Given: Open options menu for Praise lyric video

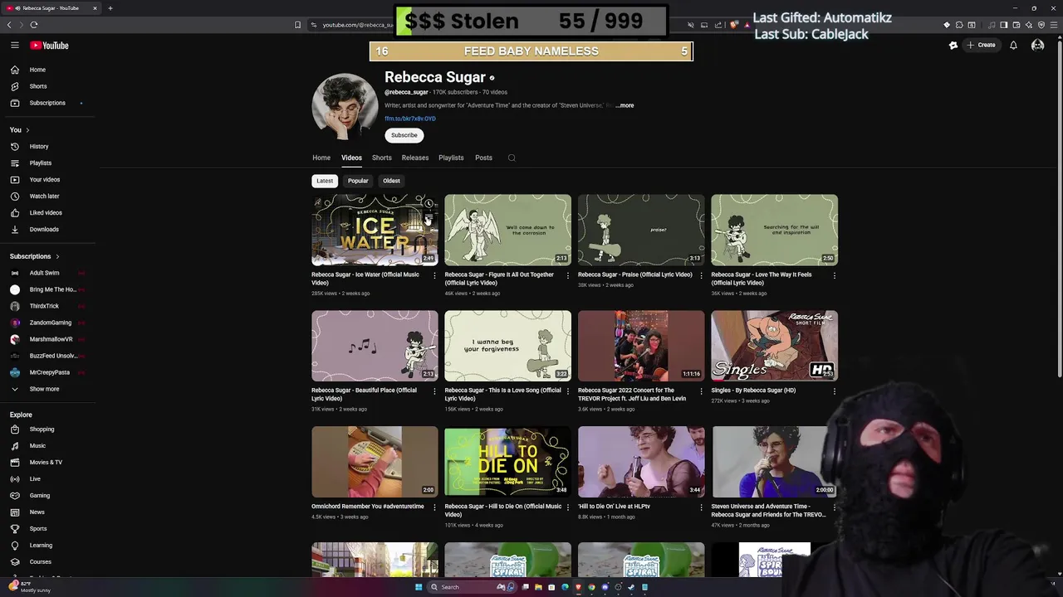Looking at the screenshot, I should coord(701,275).
